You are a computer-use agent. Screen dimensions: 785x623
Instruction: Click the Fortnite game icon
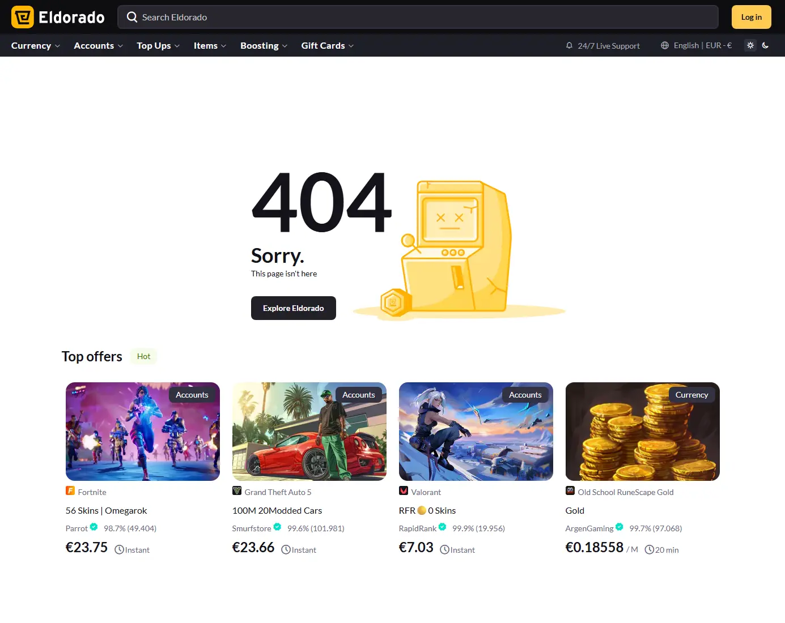click(70, 490)
